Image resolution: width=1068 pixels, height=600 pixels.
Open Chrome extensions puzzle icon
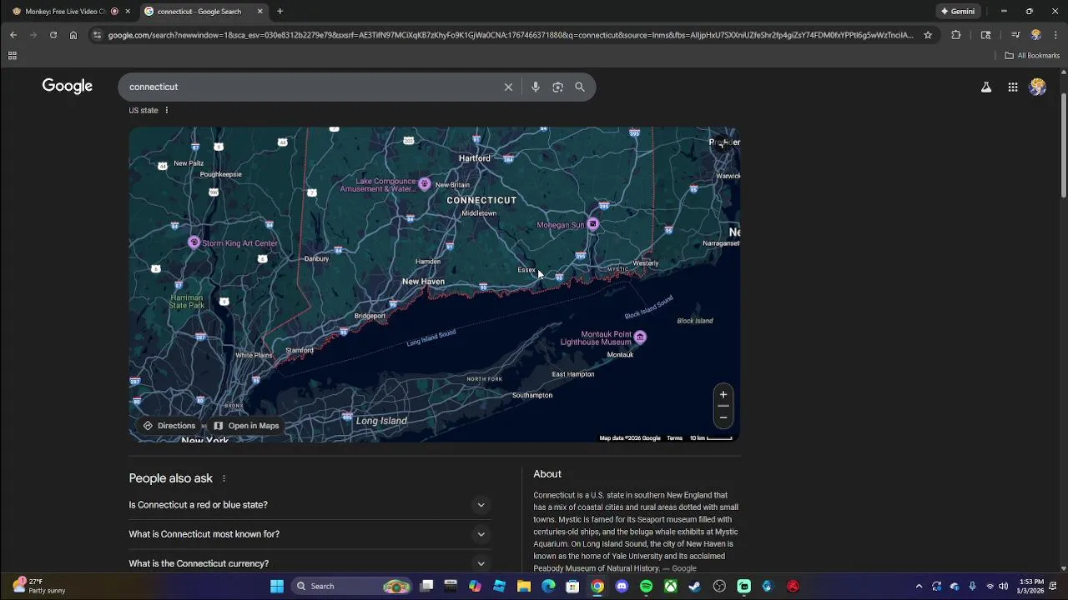click(956, 35)
